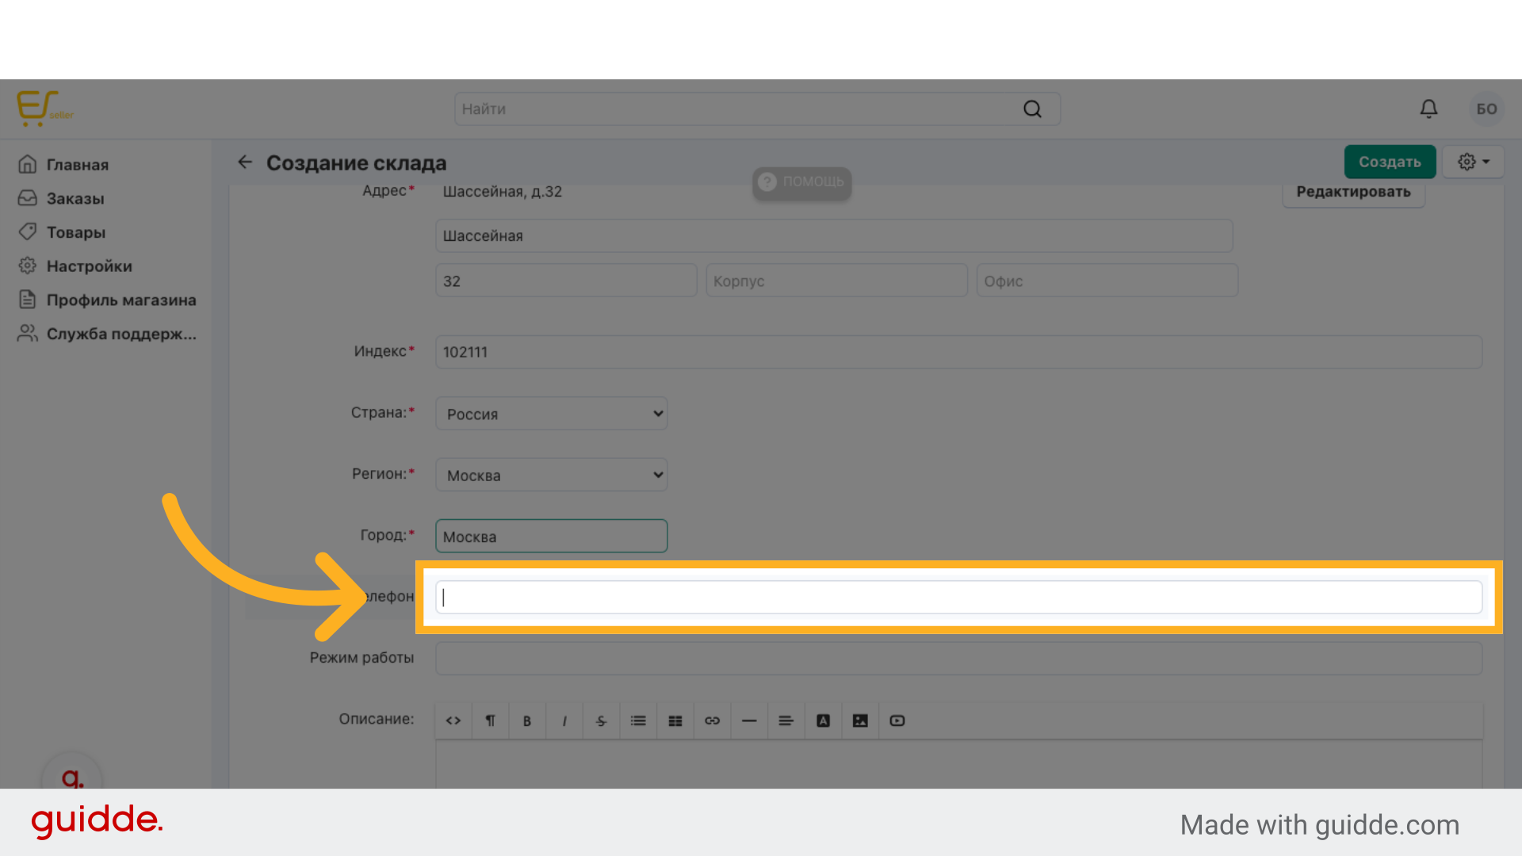The width and height of the screenshot is (1522, 856).
Task: Click the unordered list icon
Action: point(638,720)
